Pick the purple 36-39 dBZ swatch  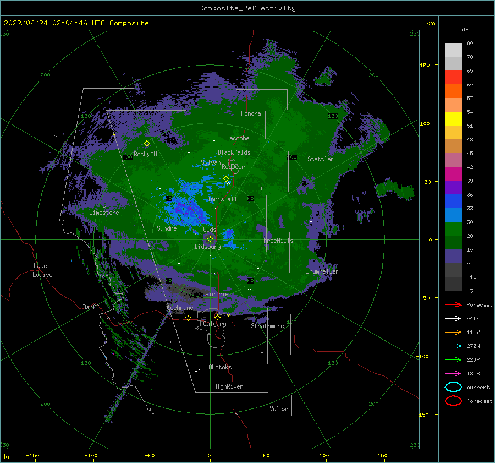coord(453,188)
